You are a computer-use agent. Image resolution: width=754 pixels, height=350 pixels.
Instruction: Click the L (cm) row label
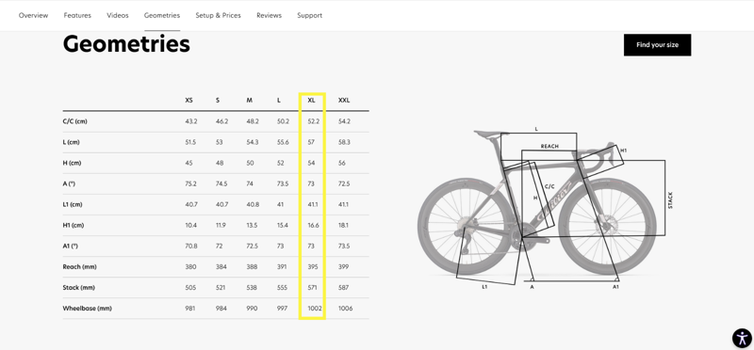point(72,142)
